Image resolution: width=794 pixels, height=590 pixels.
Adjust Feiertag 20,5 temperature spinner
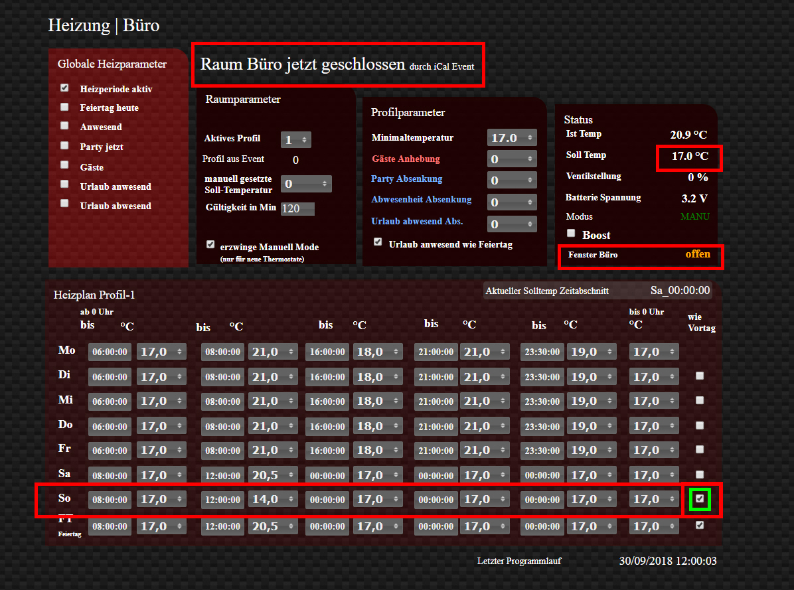[x=272, y=526]
